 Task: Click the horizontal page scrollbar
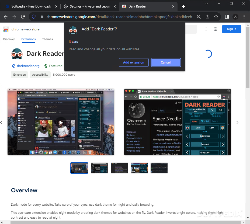(126, 222)
